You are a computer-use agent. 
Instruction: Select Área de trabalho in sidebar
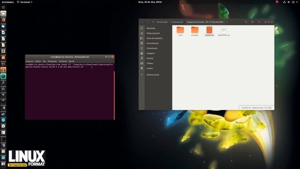pyautogui.click(x=155, y=38)
